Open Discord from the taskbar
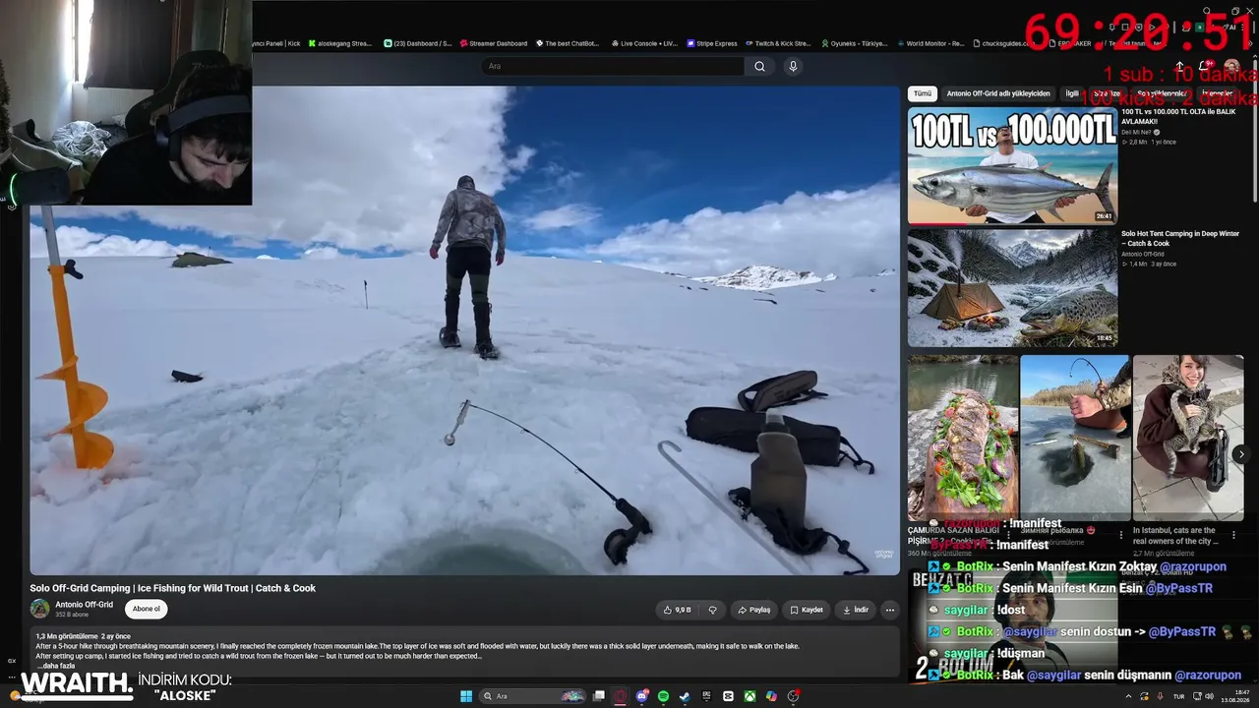The height and width of the screenshot is (708, 1259). [642, 696]
